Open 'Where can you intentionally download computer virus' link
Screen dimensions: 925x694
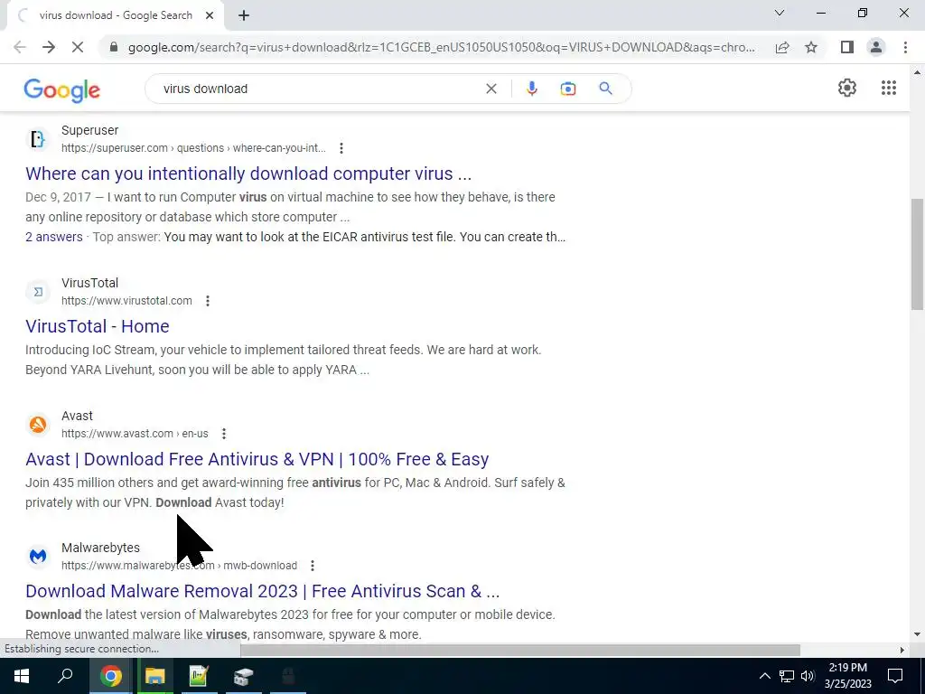pos(248,173)
